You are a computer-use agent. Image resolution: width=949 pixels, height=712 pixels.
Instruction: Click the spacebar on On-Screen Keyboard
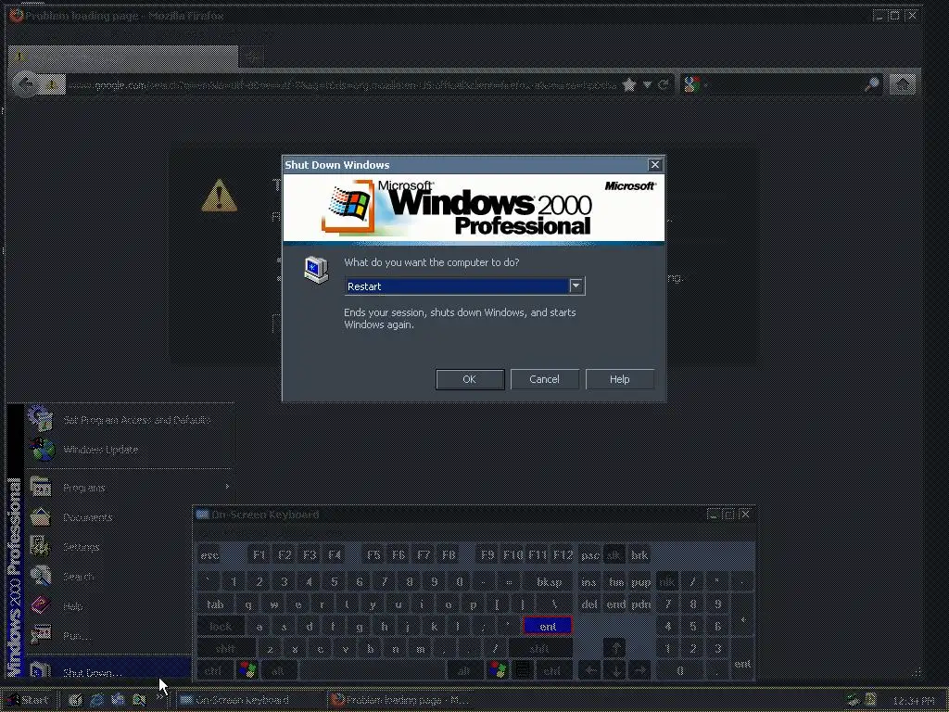pos(372,670)
